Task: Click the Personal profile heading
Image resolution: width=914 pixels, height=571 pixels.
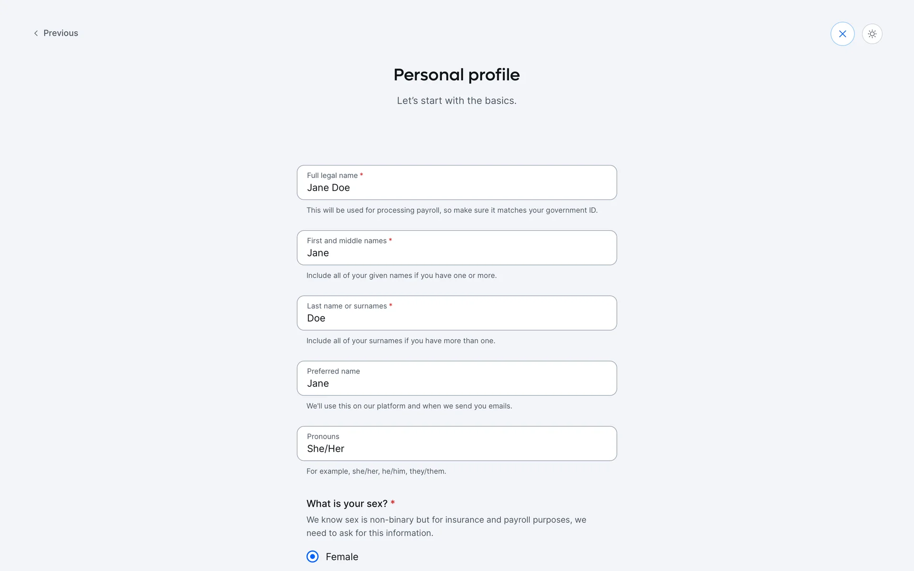Action: pos(457,75)
